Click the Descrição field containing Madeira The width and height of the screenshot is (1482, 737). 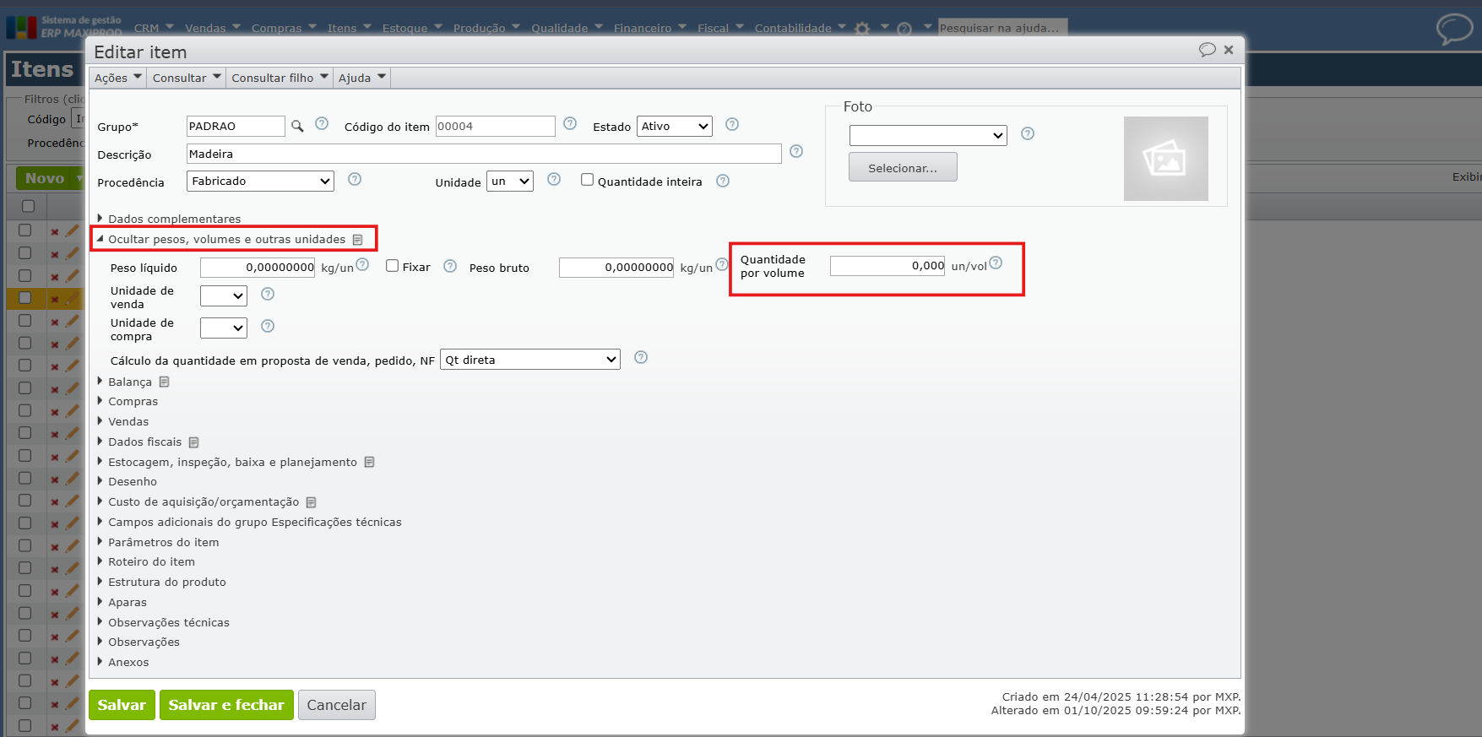click(x=484, y=154)
